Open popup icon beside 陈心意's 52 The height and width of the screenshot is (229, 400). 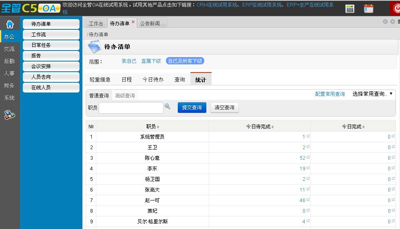click(x=308, y=157)
